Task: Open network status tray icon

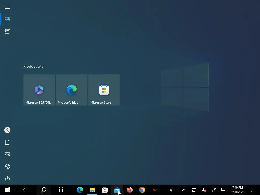Action: [194, 190]
